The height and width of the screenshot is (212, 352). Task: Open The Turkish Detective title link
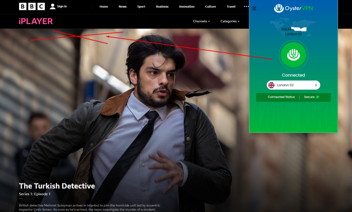pos(57,186)
